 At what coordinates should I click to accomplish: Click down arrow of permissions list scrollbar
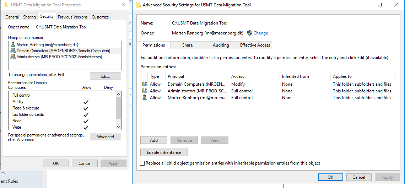[119, 127]
